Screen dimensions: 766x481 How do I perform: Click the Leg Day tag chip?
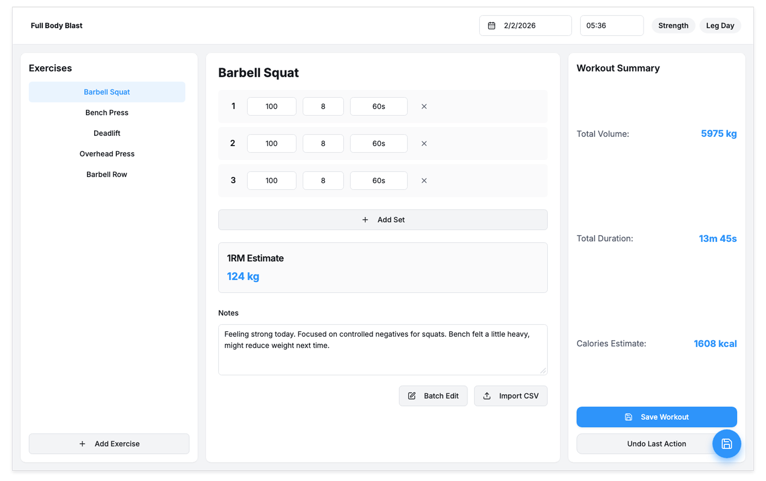720,26
